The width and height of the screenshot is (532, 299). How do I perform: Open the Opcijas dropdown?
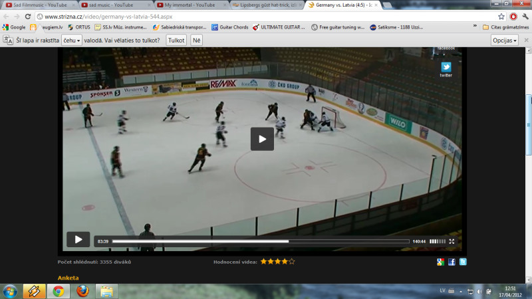coord(505,40)
